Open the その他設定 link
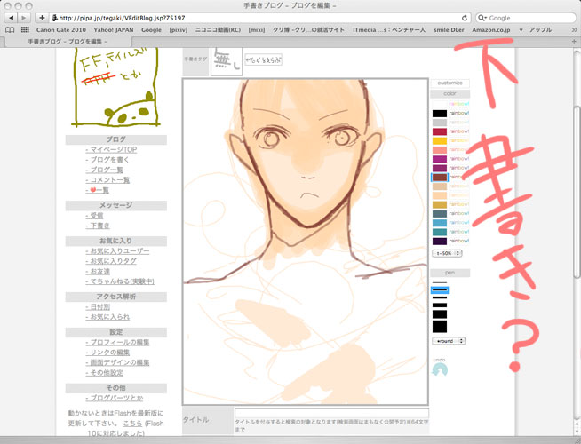581x444 pixels. 104,373
